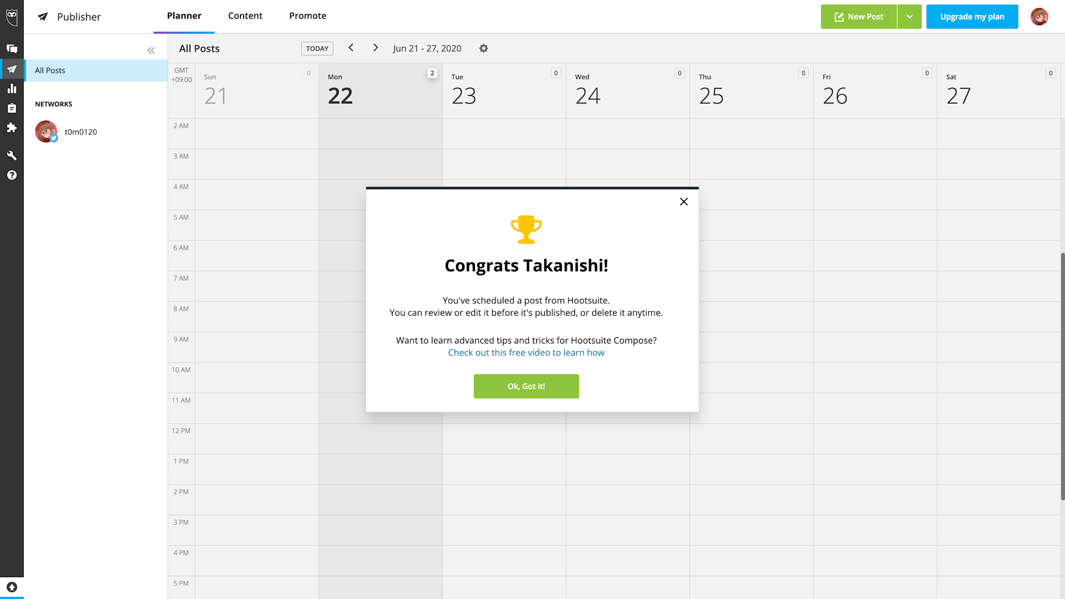Click Monday 22 day header
Image resolution: width=1065 pixels, height=599 pixels.
pos(380,91)
